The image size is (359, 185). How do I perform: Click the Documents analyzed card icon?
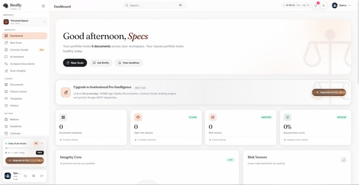pyautogui.click(x=63, y=117)
